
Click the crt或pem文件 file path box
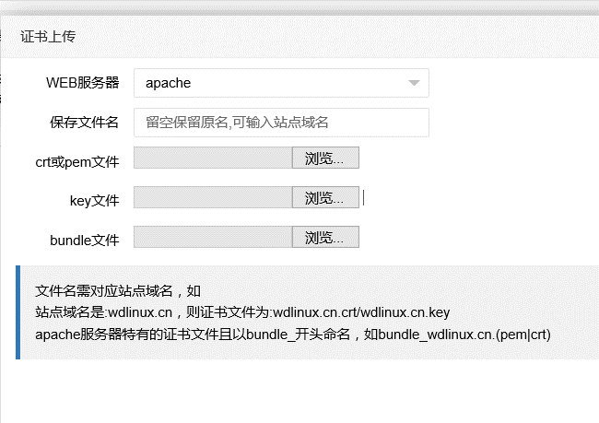pos(213,158)
